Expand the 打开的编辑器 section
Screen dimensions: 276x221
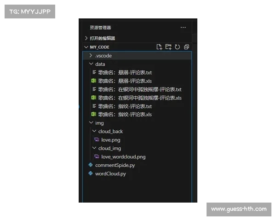point(86,38)
